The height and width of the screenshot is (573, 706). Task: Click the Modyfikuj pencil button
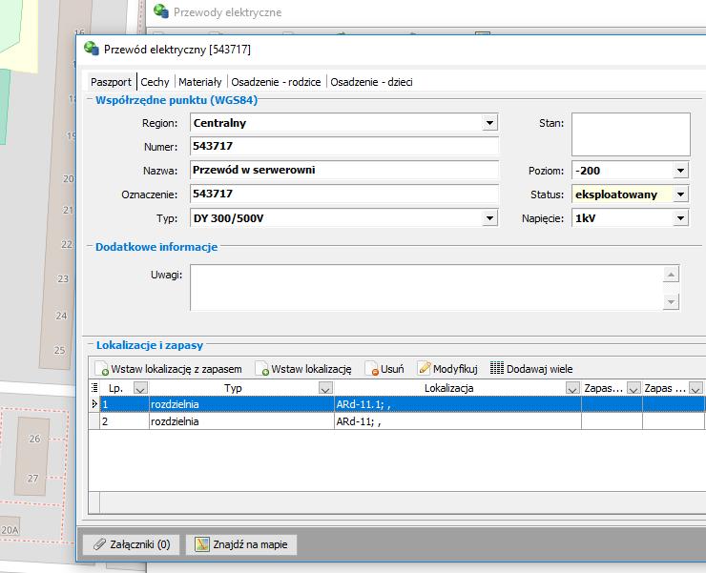[x=447, y=369]
